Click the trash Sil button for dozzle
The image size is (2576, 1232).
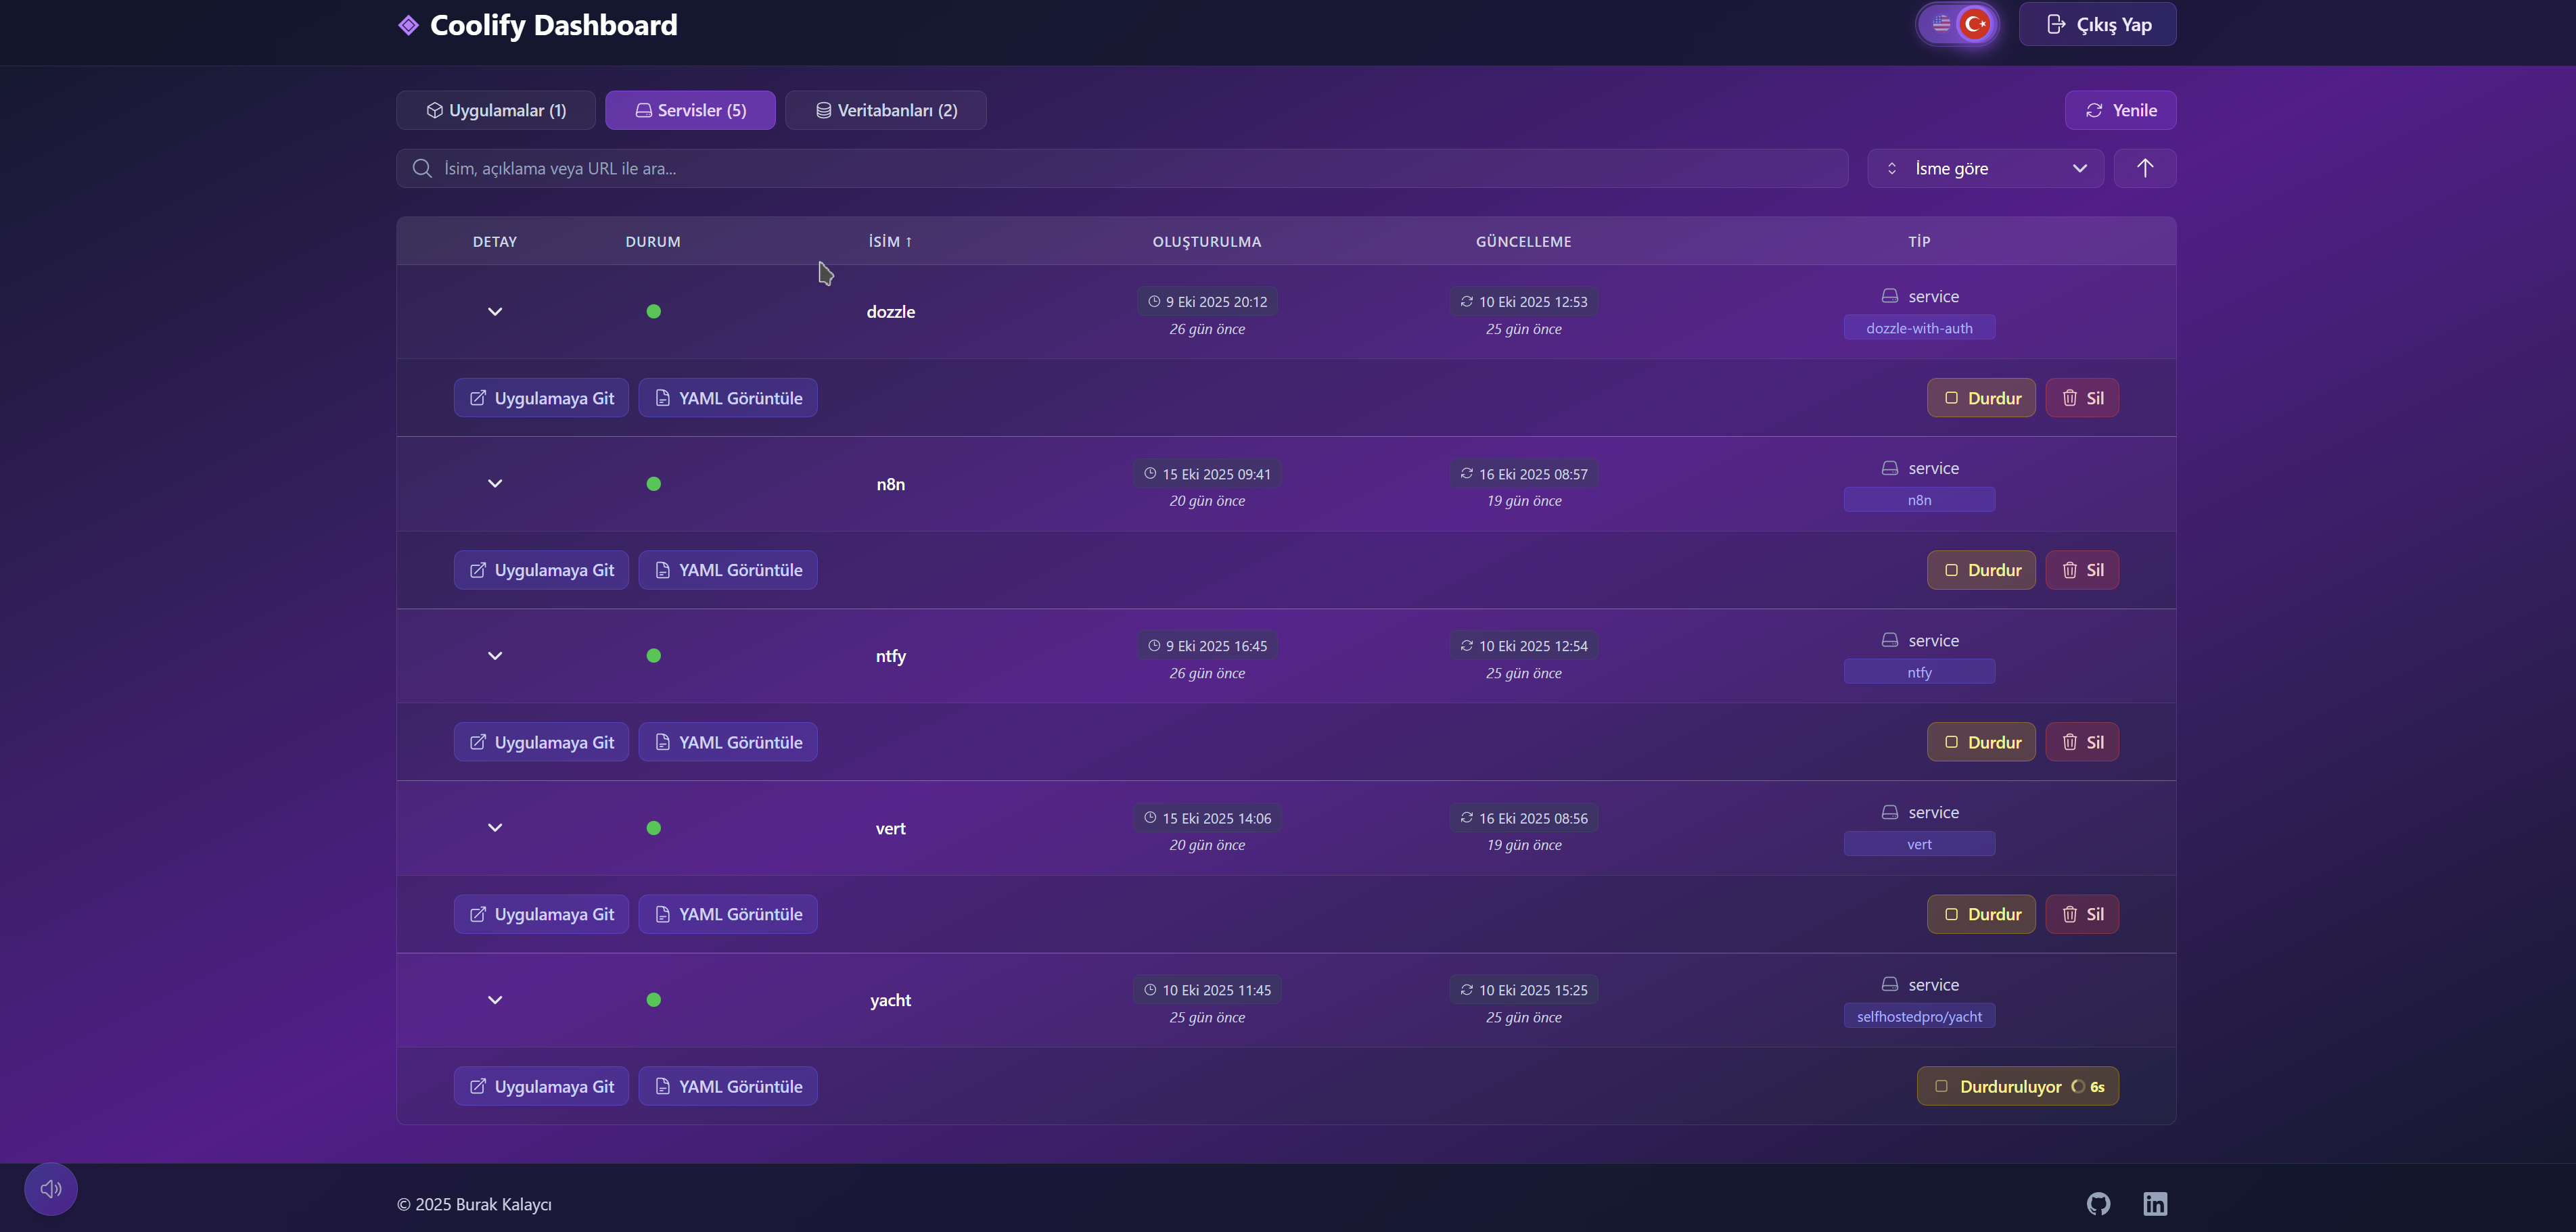2081,398
